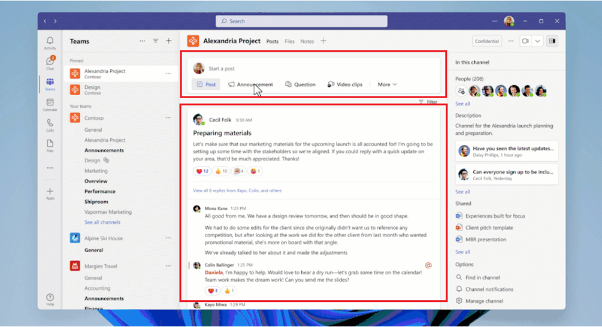Screen dimensions: 602x327
Task: Select the Post type button
Action: tap(206, 84)
